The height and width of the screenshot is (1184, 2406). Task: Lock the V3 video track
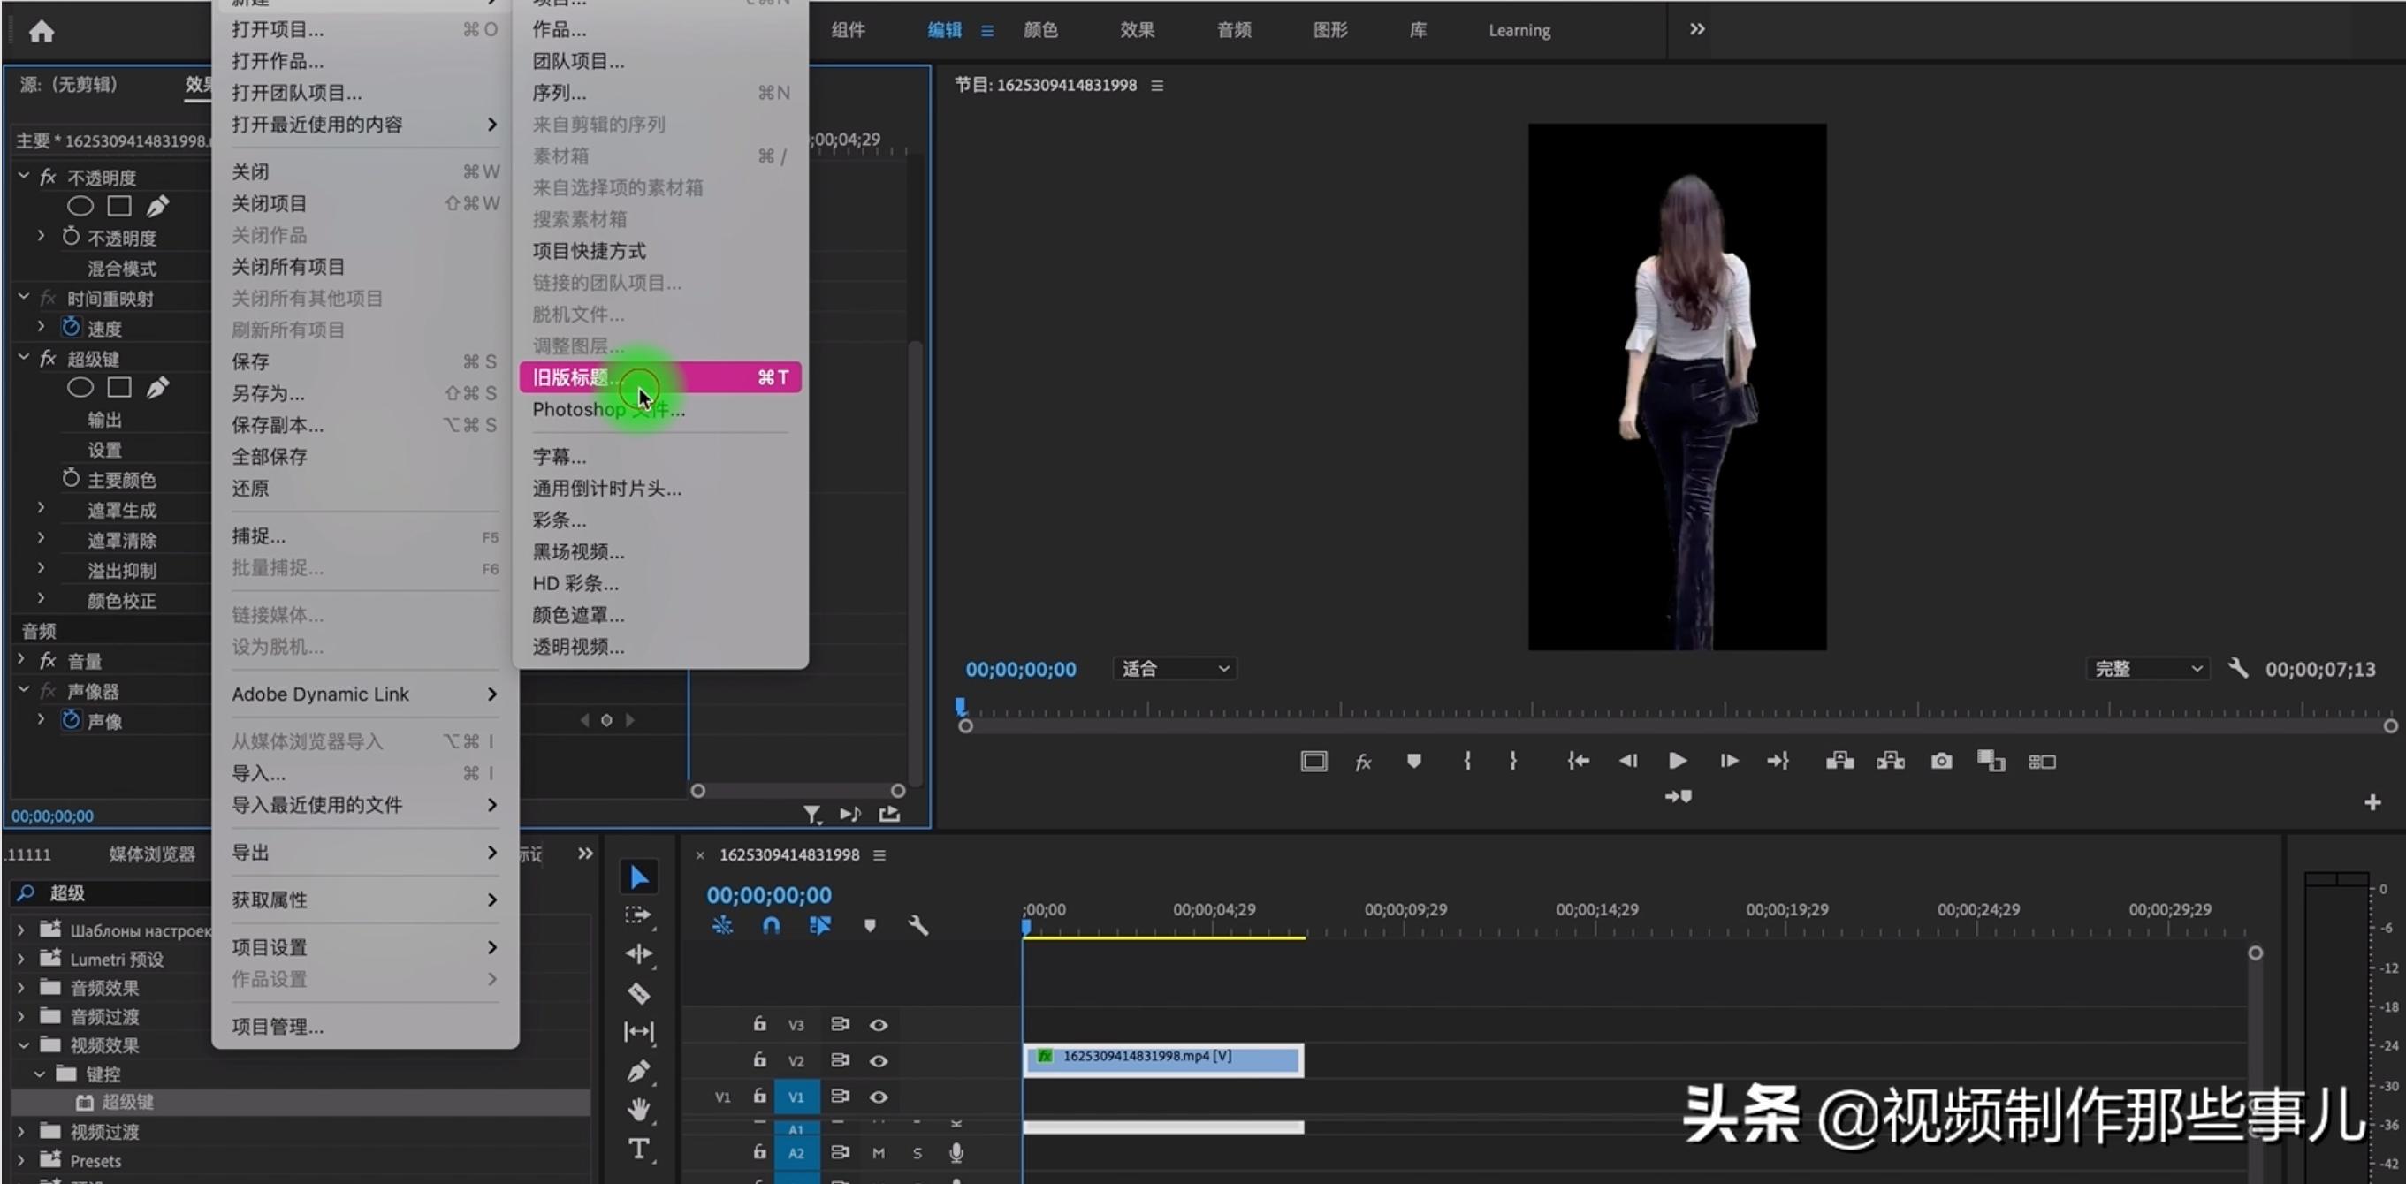(x=759, y=1023)
